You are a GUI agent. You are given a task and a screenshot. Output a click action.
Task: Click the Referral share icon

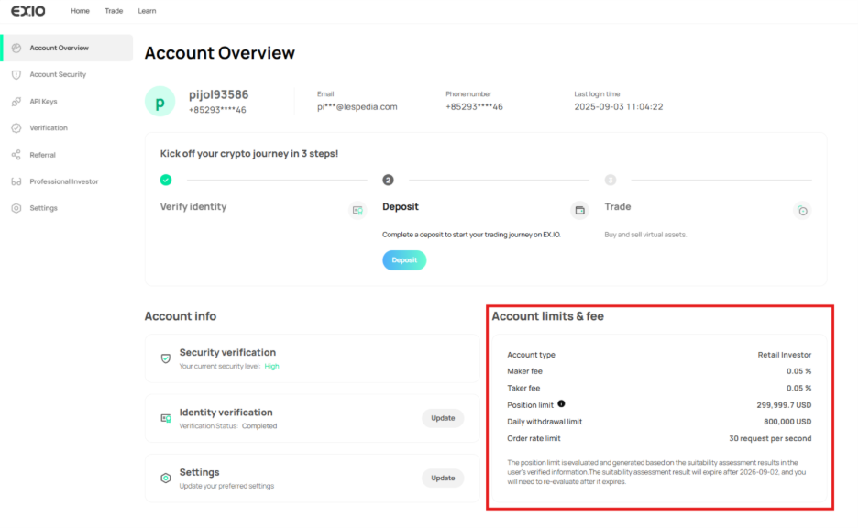tap(16, 155)
